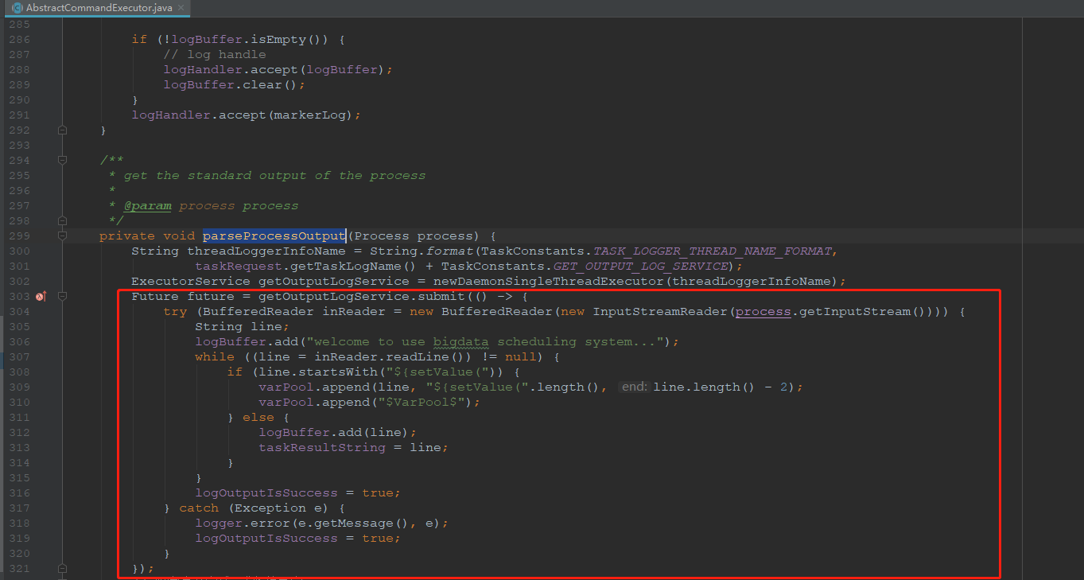Click the highlighted parseProcessOutput method name
This screenshot has width=1084, height=580.
point(274,236)
